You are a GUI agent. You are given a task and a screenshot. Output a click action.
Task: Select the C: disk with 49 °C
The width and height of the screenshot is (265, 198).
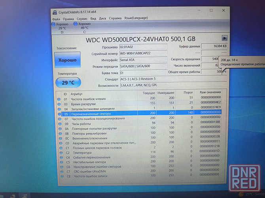pos(83,28)
